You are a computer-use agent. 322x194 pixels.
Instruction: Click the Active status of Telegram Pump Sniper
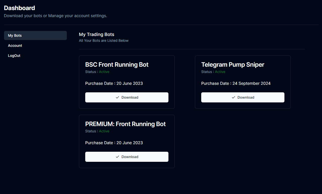click(220, 72)
